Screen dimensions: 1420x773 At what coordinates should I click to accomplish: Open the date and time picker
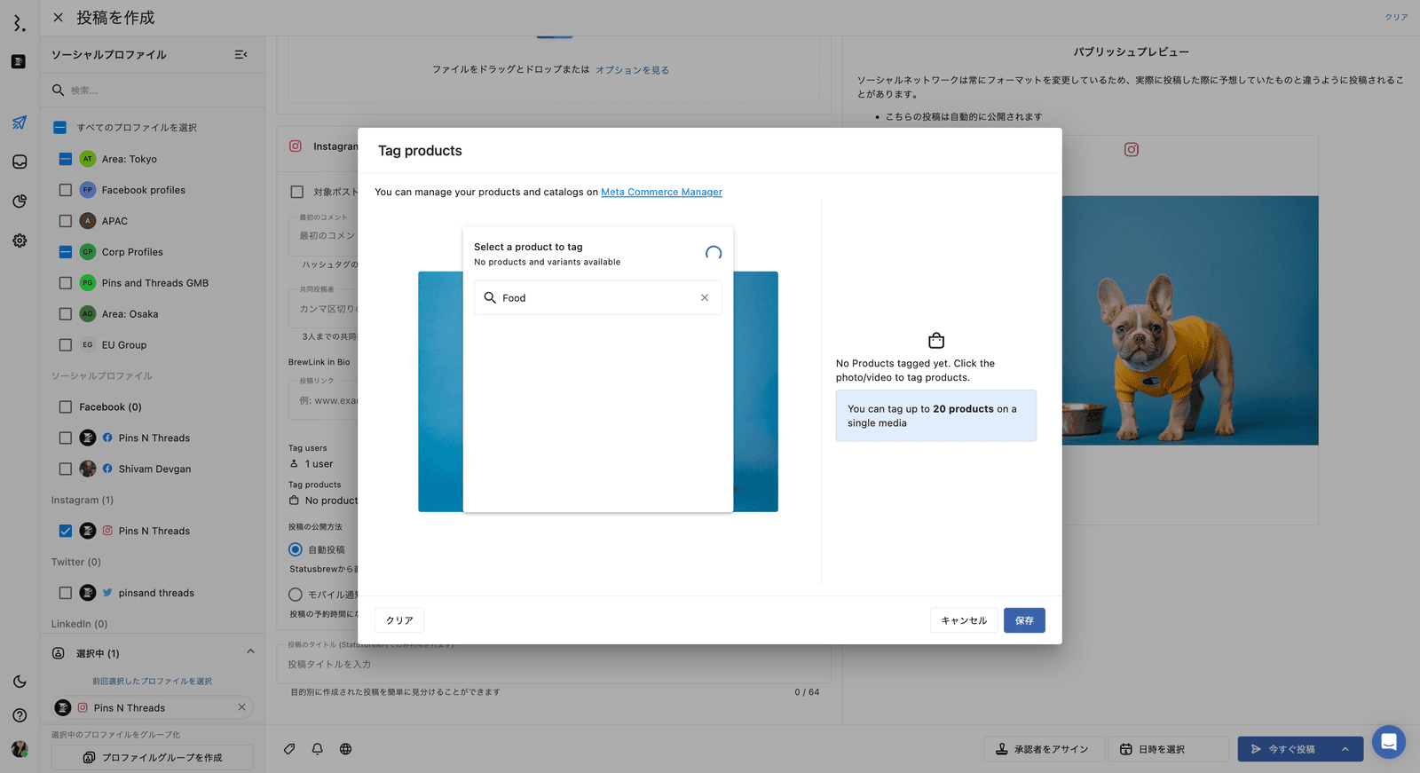[x=1167, y=749]
